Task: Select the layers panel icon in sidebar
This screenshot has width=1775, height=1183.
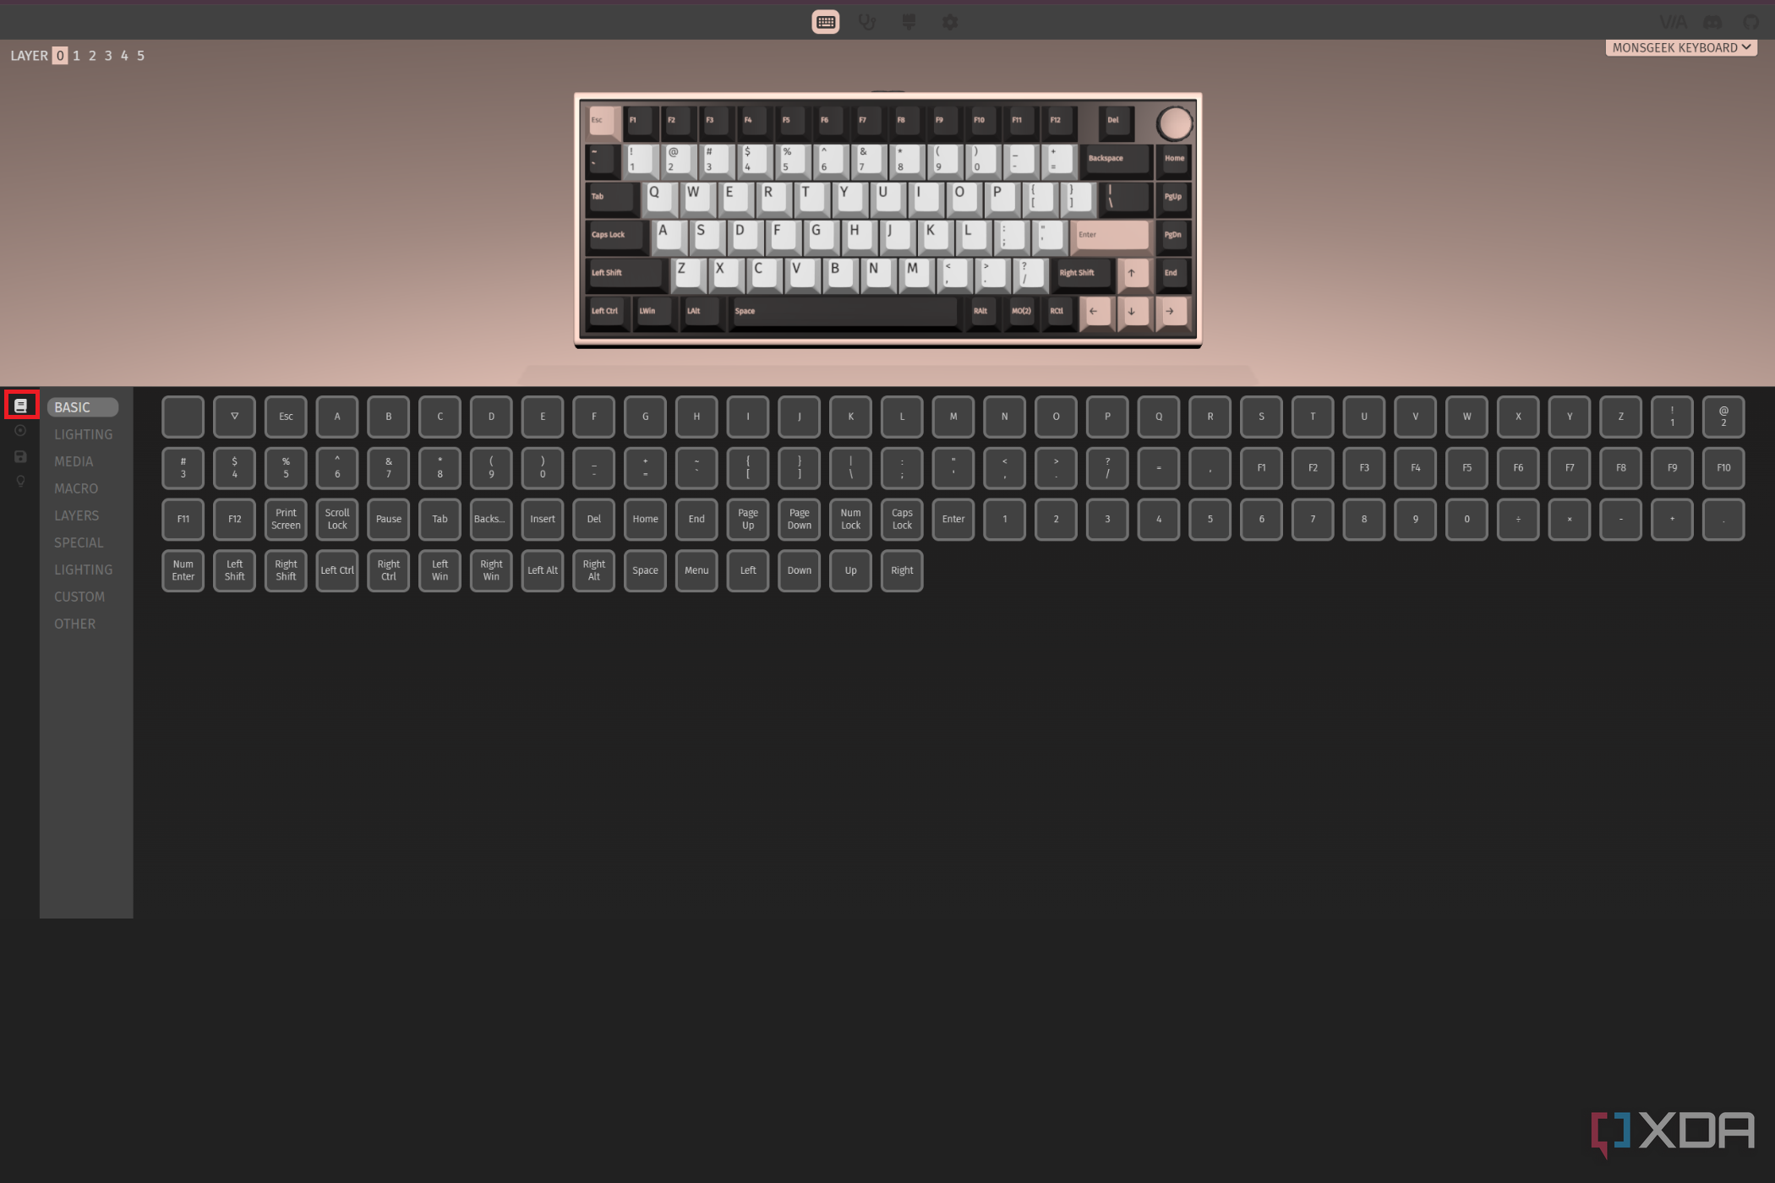Action: (x=19, y=406)
